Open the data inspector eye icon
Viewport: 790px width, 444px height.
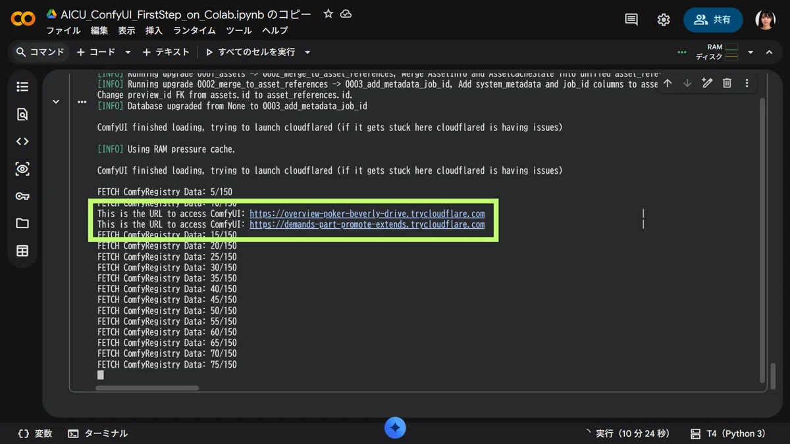point(22,169)
